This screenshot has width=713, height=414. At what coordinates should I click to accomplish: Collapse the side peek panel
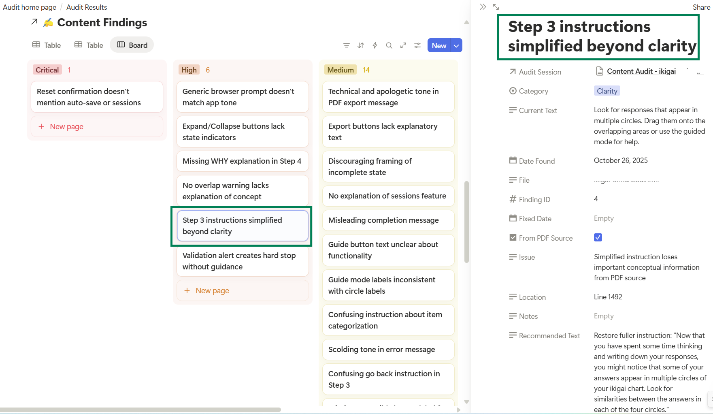482,6
